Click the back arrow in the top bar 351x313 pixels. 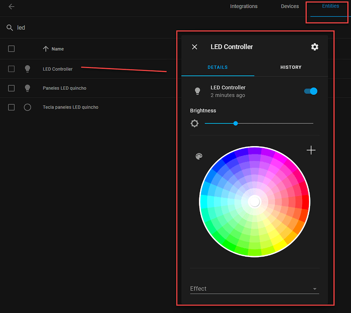pos(11,7)
